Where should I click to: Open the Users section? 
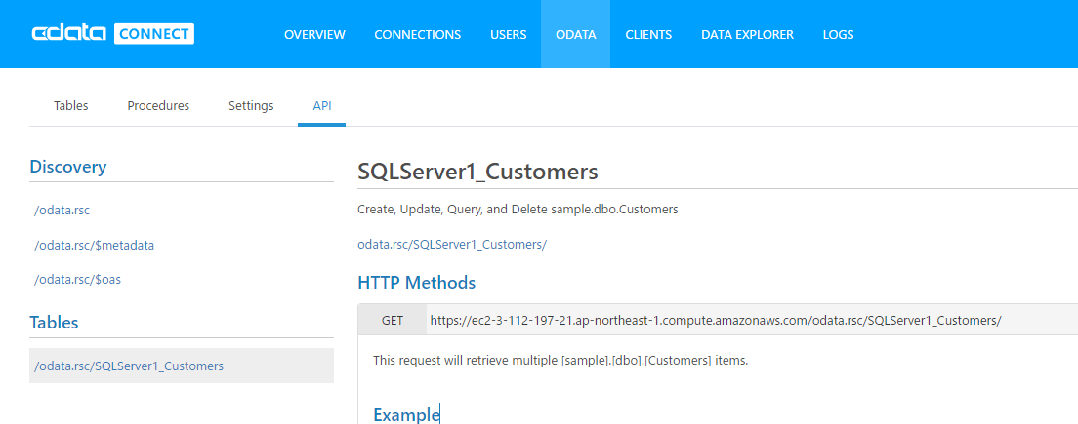pos(508,34)
